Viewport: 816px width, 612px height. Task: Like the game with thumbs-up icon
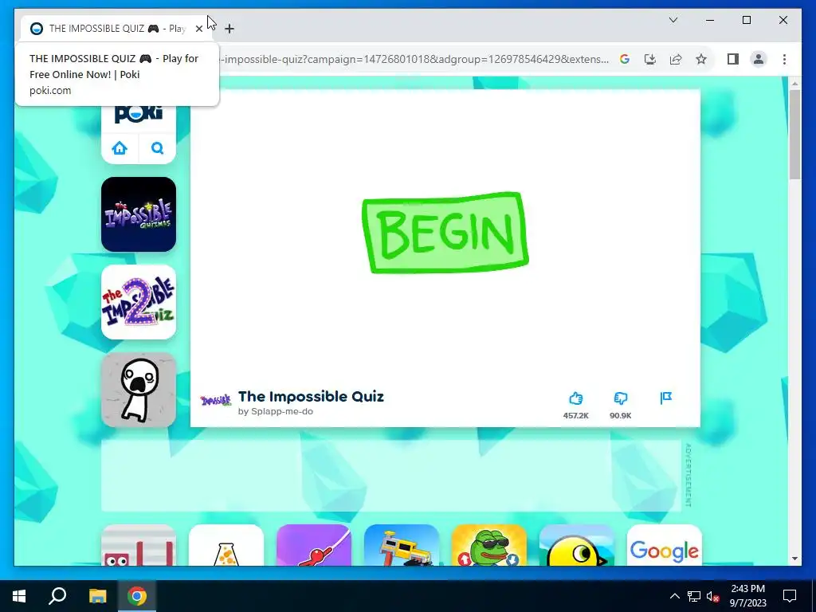click(x=575, y=398)
